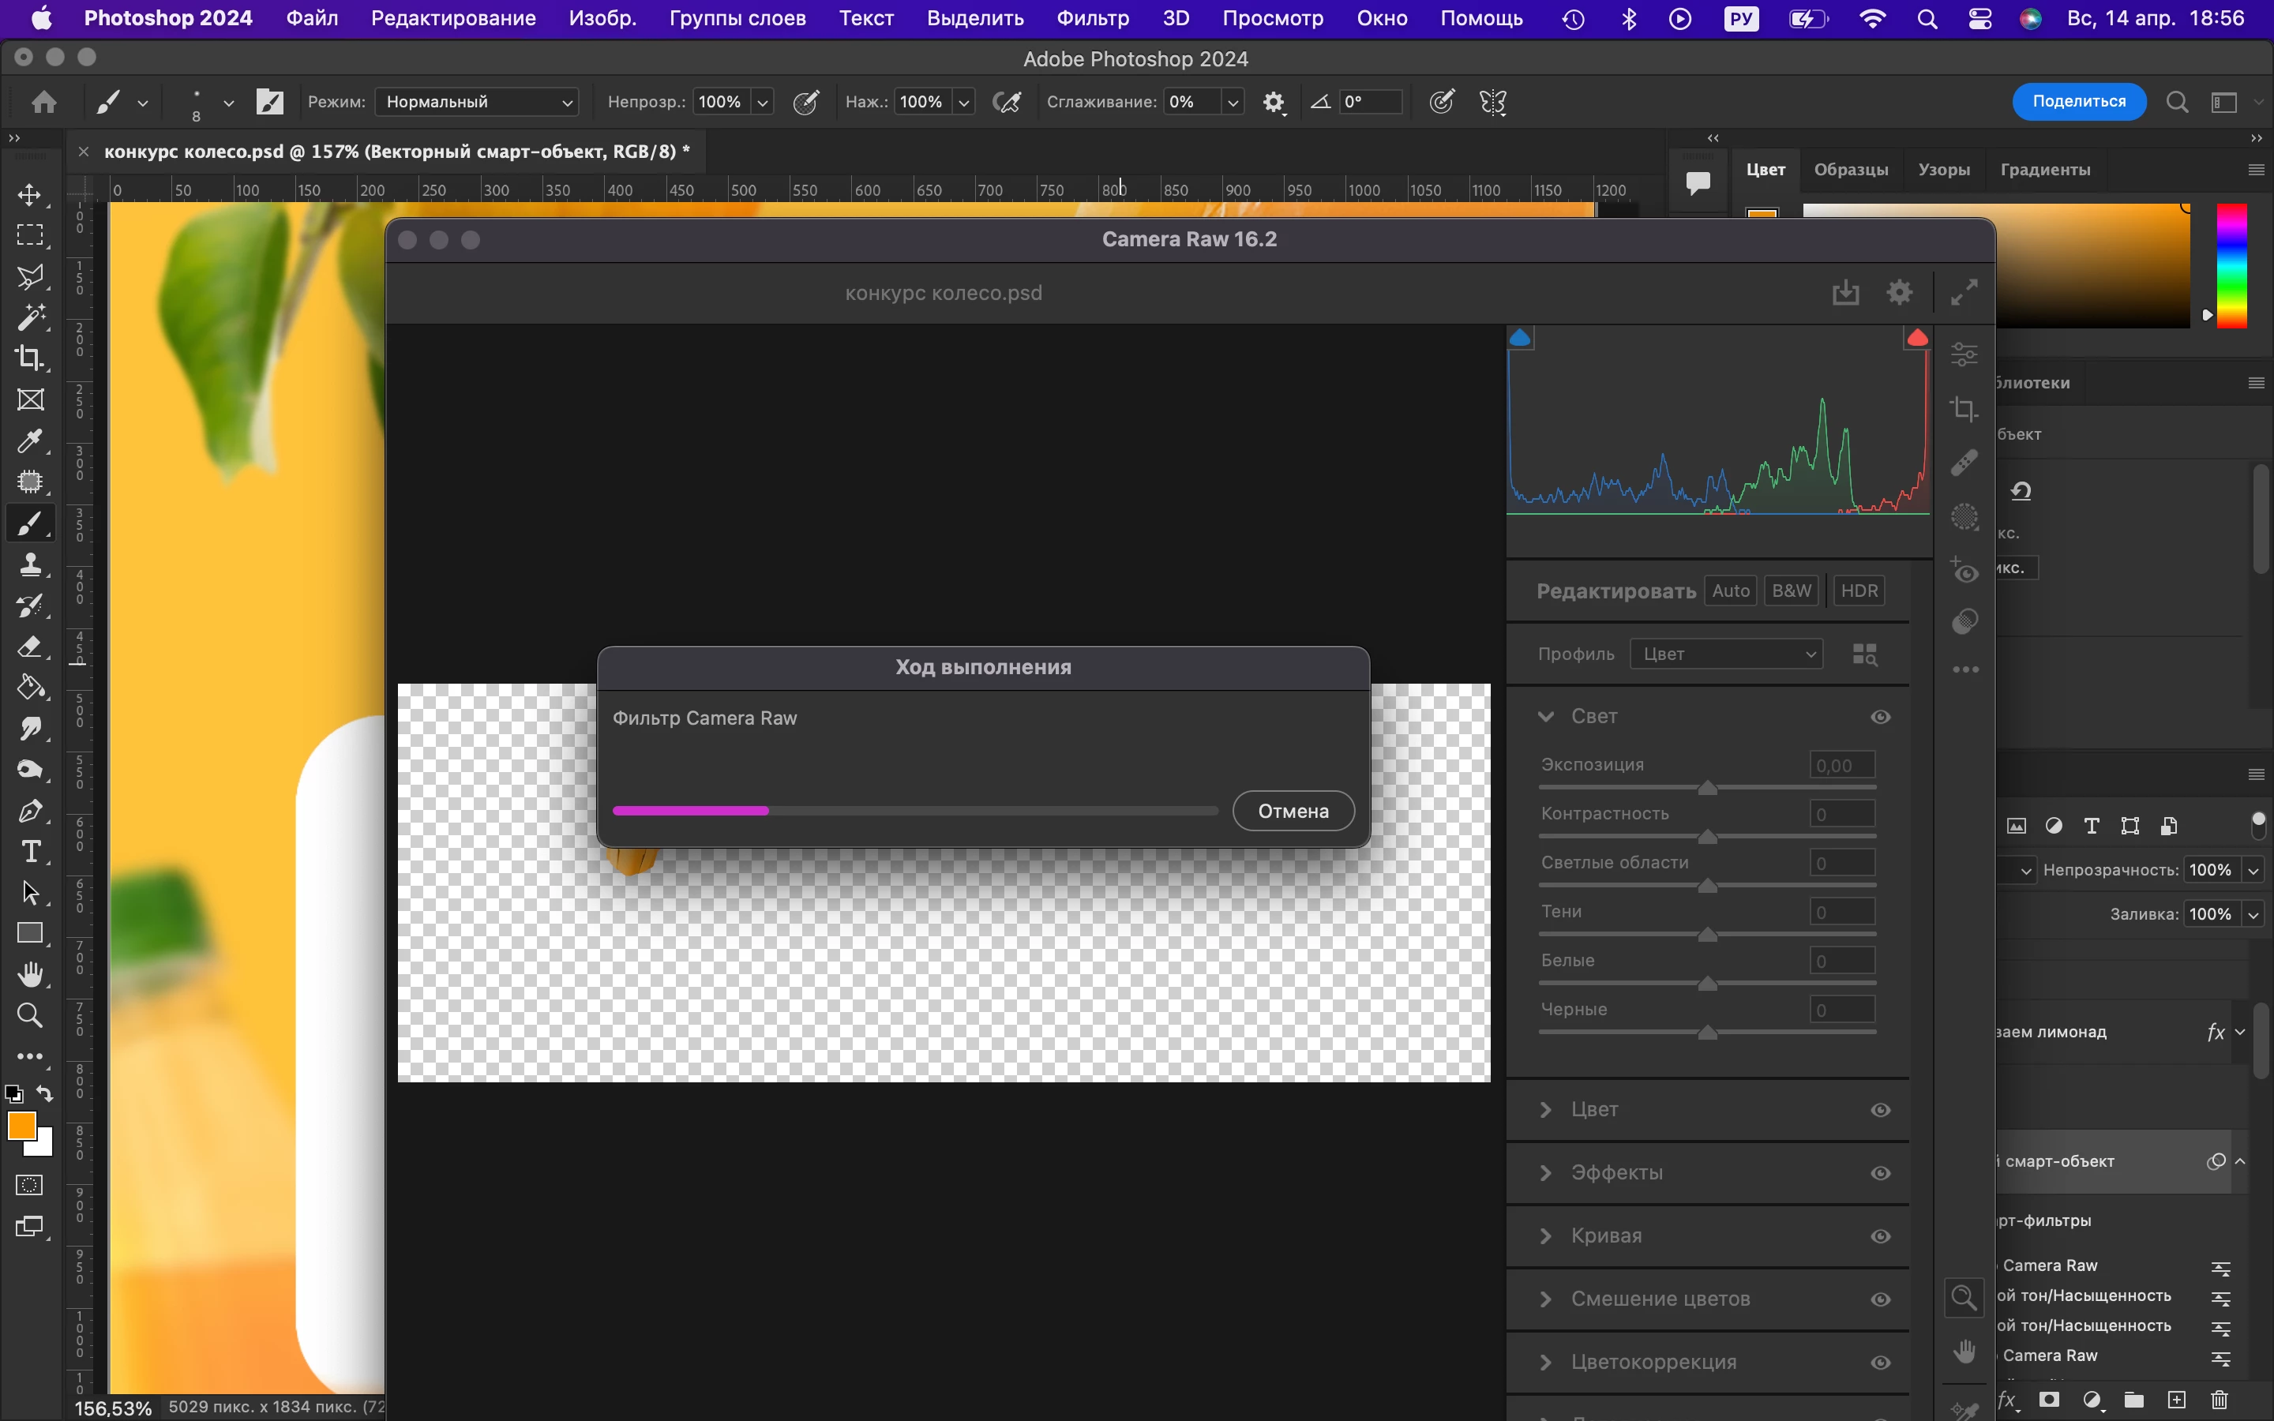This screenshot has width=2274, height=1421.
Task: Open the brush Режим Нормальный dropdown
Action: [476, 102]
